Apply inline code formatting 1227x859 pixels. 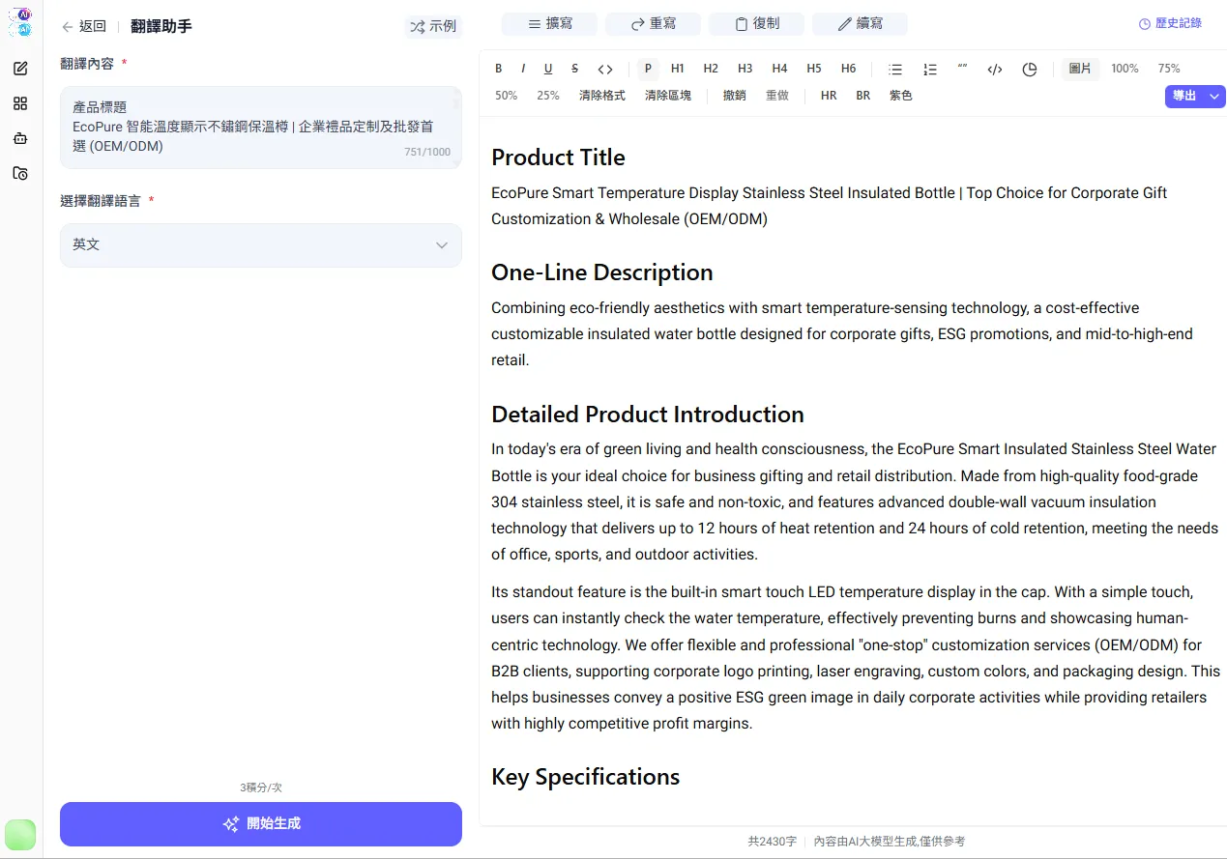[x=605, y=69]
